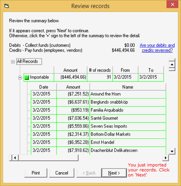The image size is (181, 186).
Task: Click the Cancel button
Action: (61, 173)
